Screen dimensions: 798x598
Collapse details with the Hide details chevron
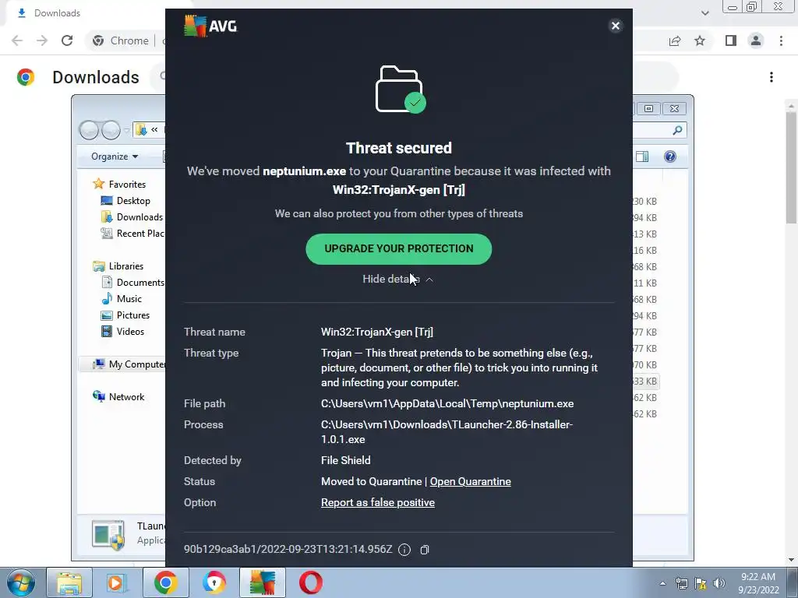tap(429, 280)
